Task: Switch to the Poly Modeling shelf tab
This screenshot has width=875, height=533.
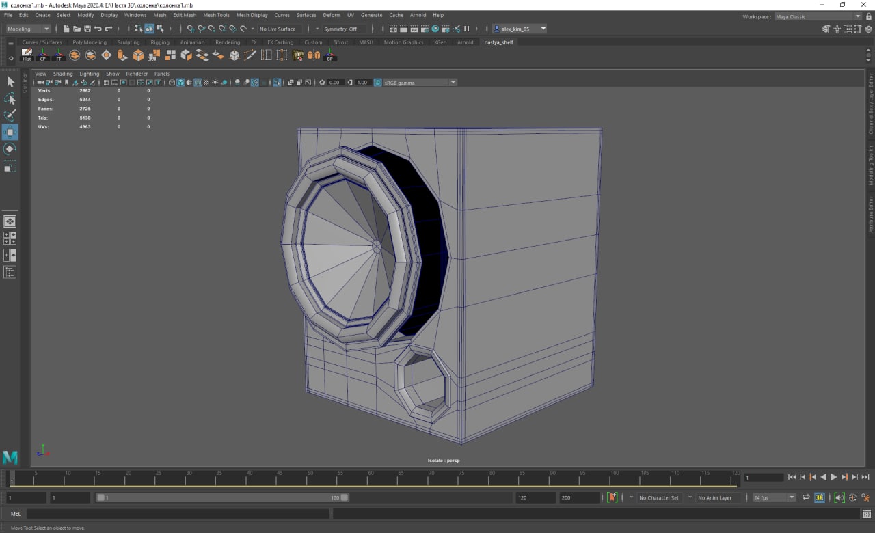Action: click(90, 42)
